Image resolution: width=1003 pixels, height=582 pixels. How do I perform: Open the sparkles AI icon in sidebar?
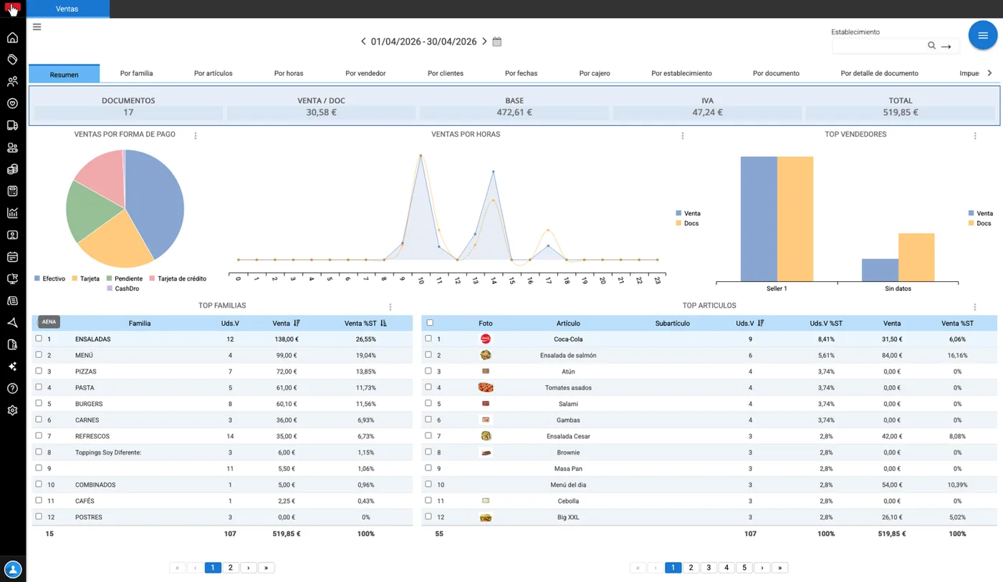(x=12, y=367)
